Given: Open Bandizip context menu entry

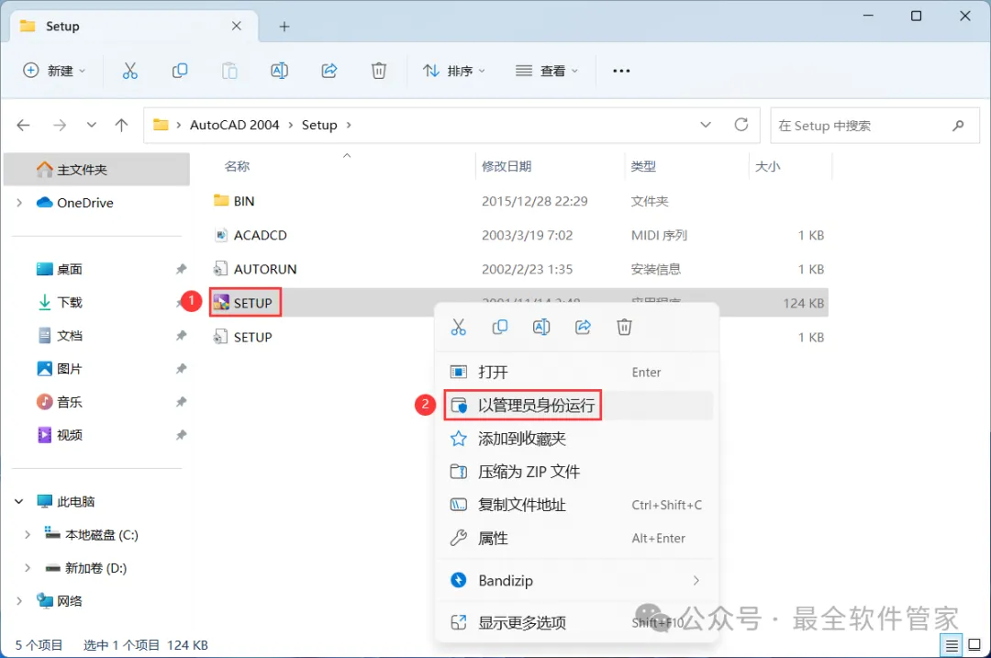Looking at the screenshot, I should [x=579, y=580].
